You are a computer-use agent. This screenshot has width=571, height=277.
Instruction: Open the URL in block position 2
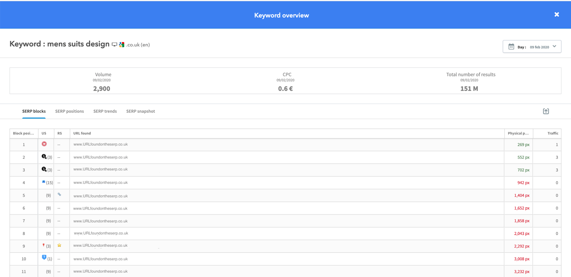coord(101,157)
